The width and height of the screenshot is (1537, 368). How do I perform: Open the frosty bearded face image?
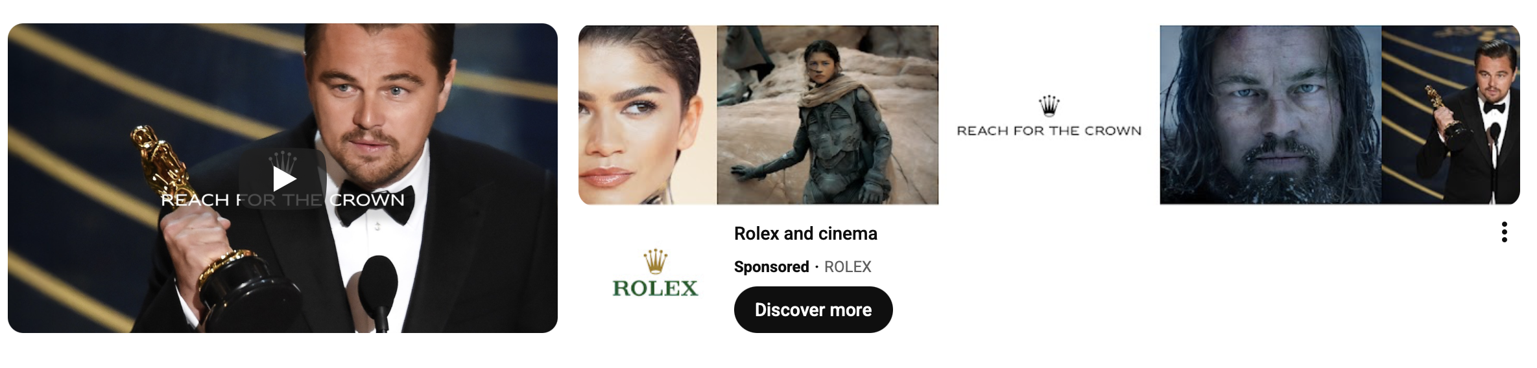(1270, 115)
